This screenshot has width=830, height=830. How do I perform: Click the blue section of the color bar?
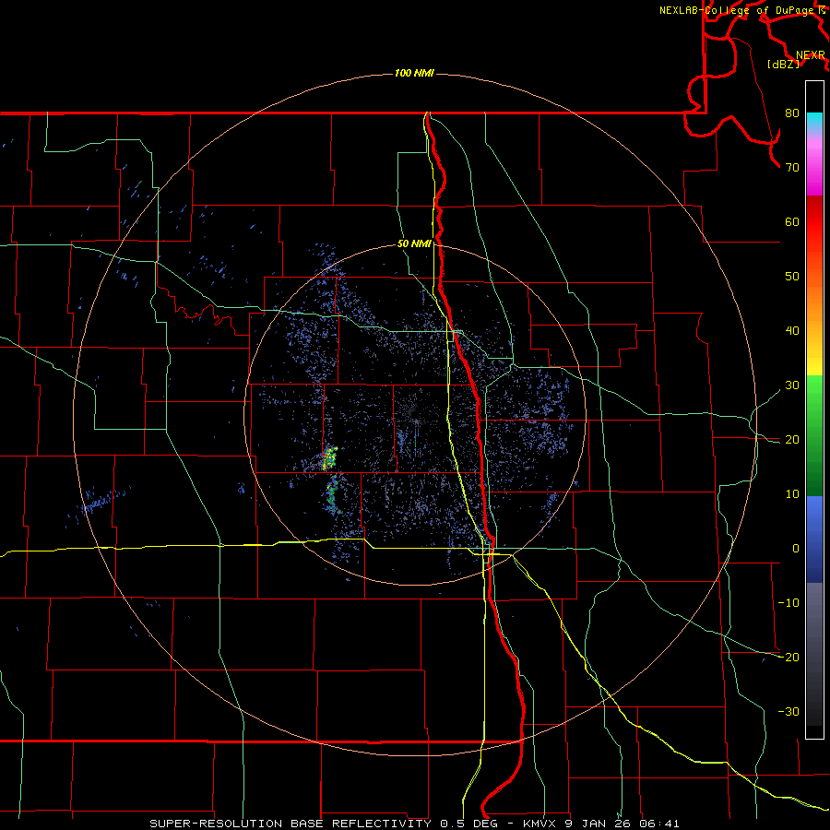(814, 539)
